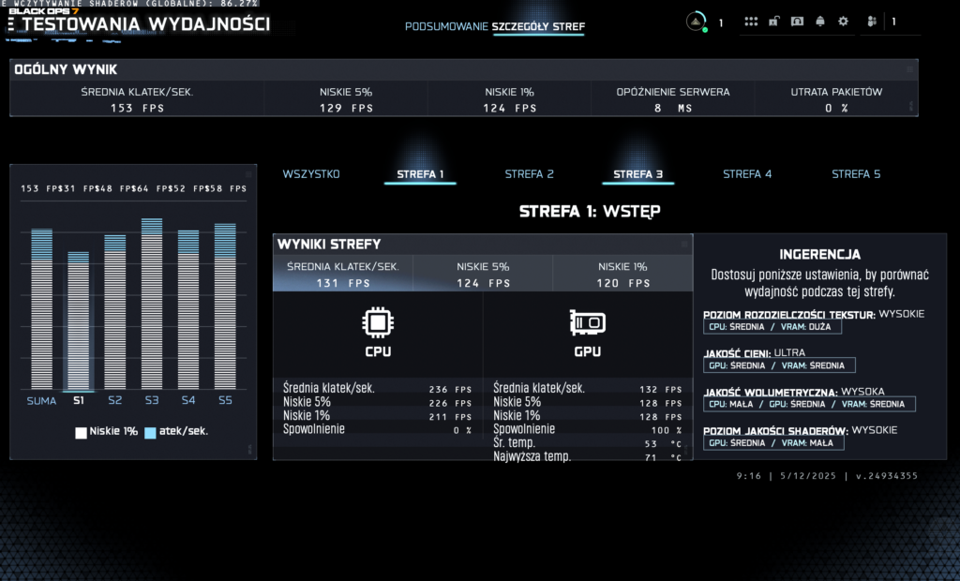Open notifications bell icon
Image resolution: width=960 pixels, height=581 pixels.
[820, 22]
